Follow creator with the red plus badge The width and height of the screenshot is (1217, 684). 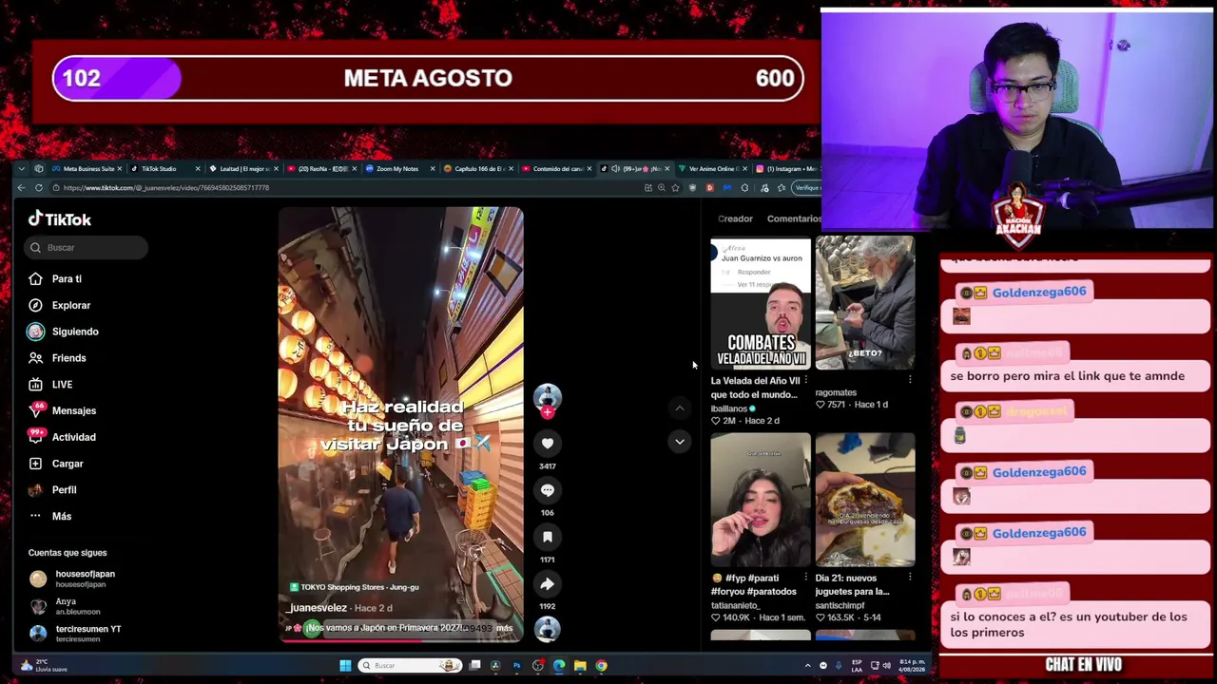547,412
